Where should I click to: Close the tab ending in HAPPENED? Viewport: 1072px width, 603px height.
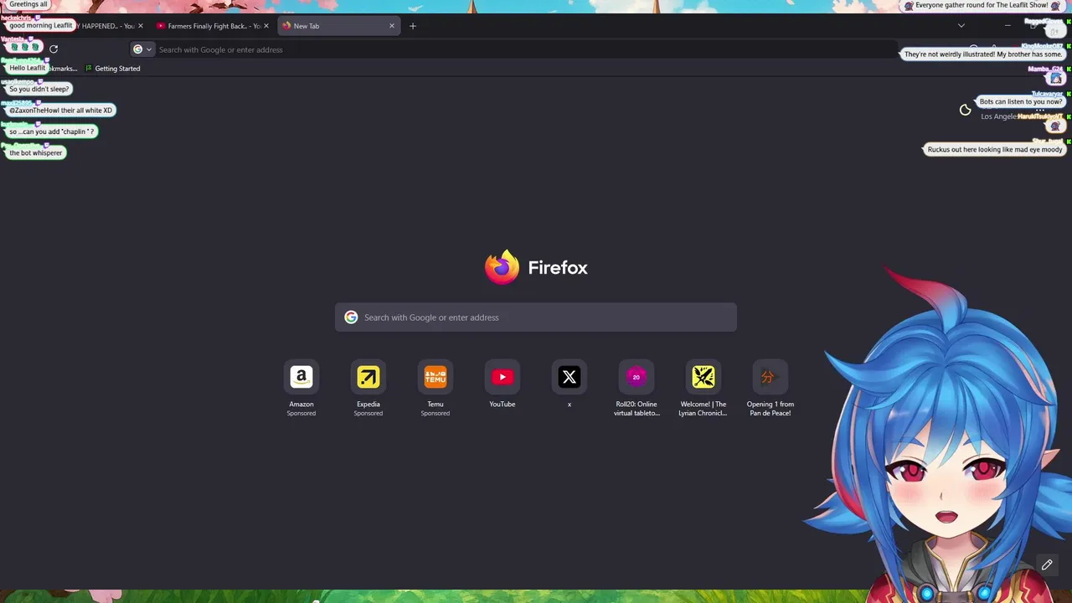click(140, 26)
